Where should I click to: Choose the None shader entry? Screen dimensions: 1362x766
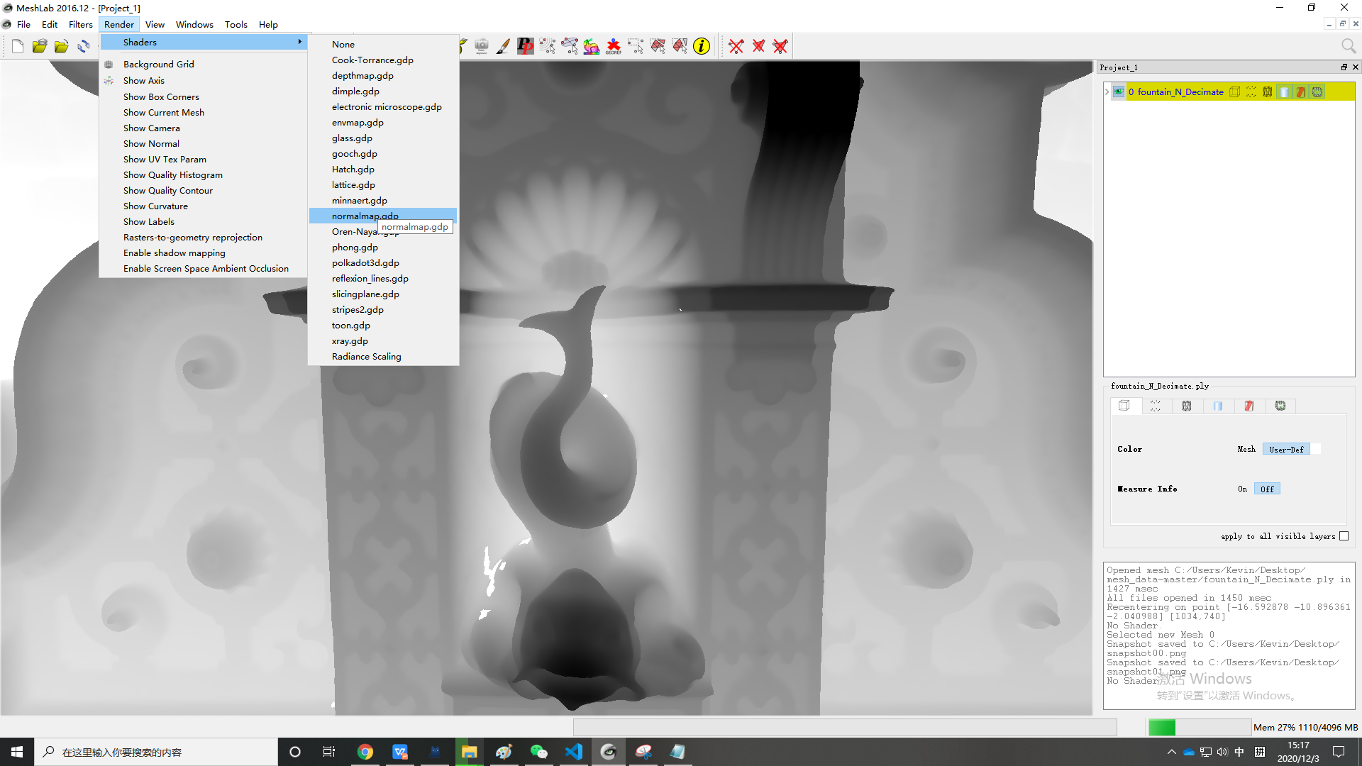[x=383, y=44]
